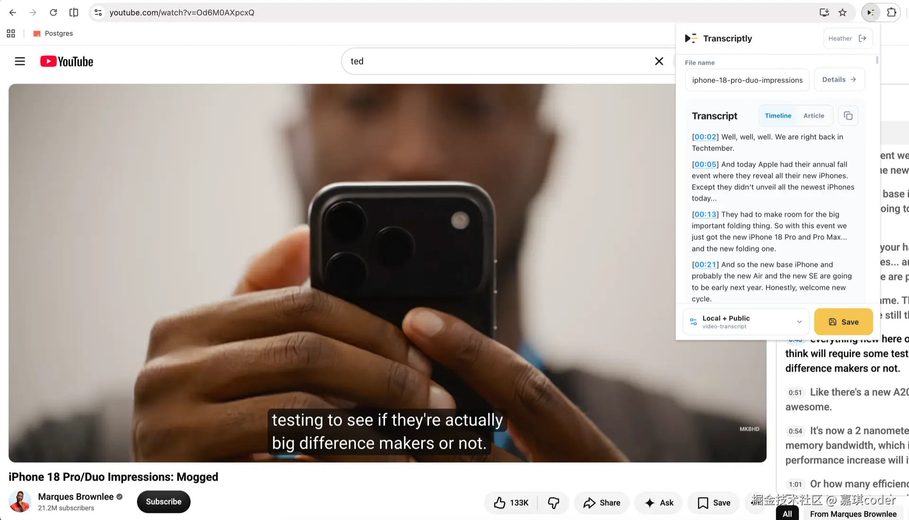Jump to timestamp 00:05 in transcript
Image resolution: width=909 pixels, height=520 pixels.
tap(705, 165)
